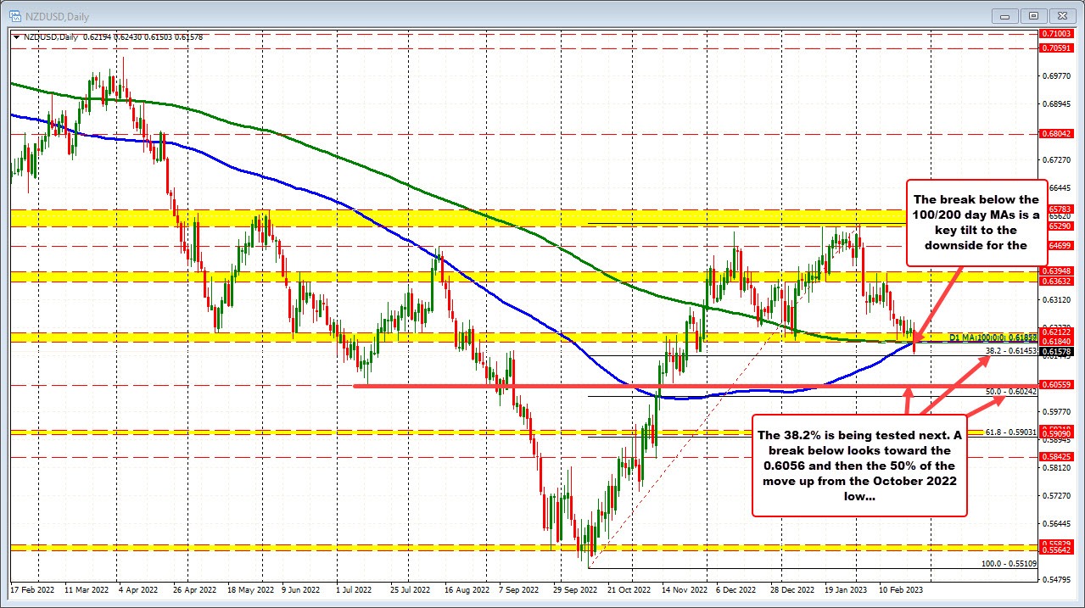Click the 38.2 - 0.61453 Fibonacci label
This screenshot has height=608, width=1085.
click(x=1011, y=350)
